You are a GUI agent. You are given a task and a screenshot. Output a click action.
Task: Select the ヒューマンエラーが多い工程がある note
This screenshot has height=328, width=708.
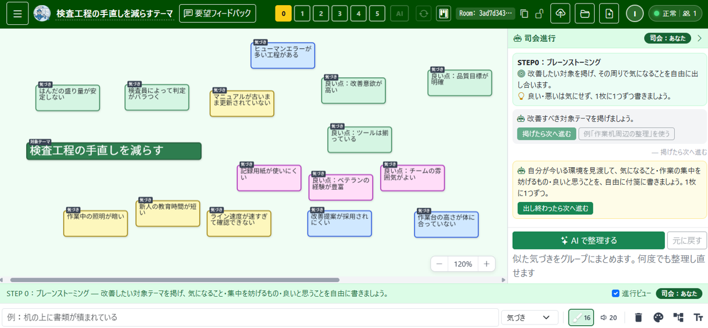coord(283,56)
